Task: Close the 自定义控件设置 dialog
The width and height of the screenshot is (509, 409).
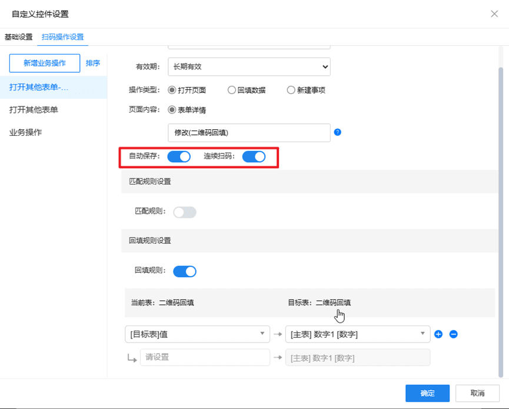Action: click(x=494, y=14)
